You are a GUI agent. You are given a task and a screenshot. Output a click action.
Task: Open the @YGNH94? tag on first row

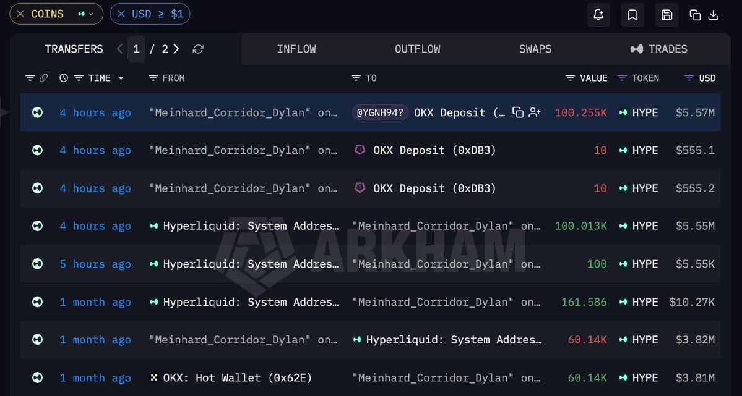pyautogui.click(x=380, y=112)
